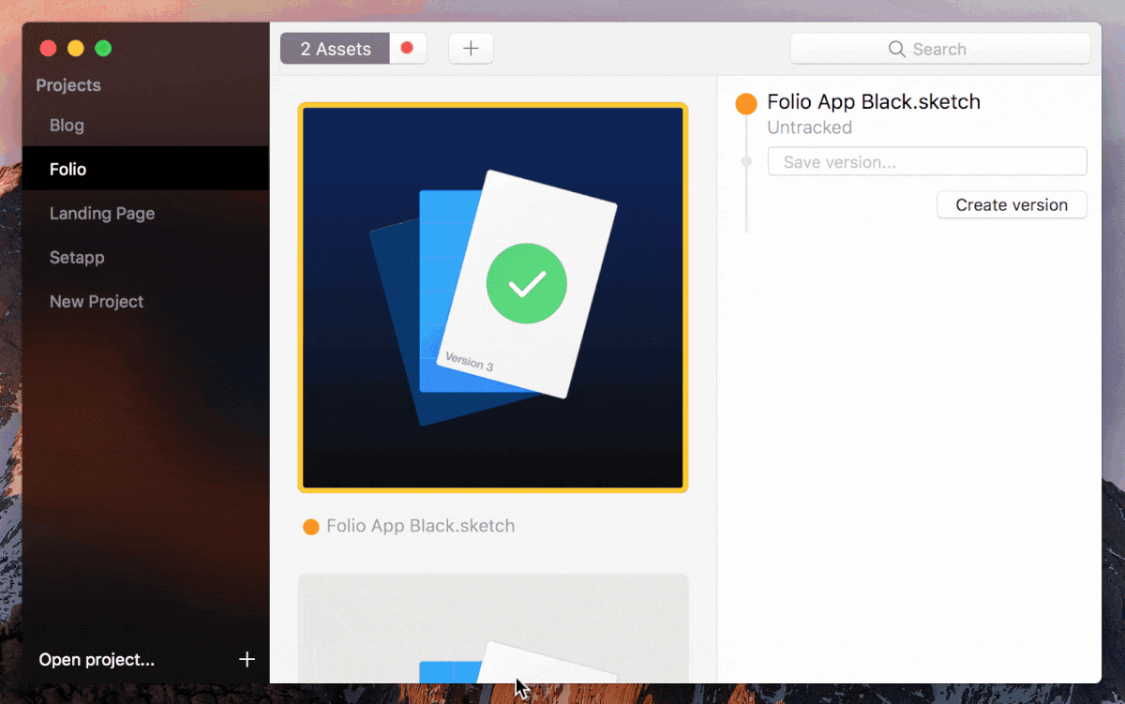Viewport: 1125px width, 704px height.
Task: Select the 2 Assets filter button
Action: [x=336, y=49]
